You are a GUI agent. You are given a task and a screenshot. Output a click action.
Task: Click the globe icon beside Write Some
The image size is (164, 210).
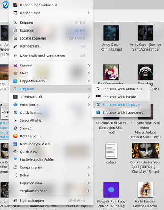point(16,105)
